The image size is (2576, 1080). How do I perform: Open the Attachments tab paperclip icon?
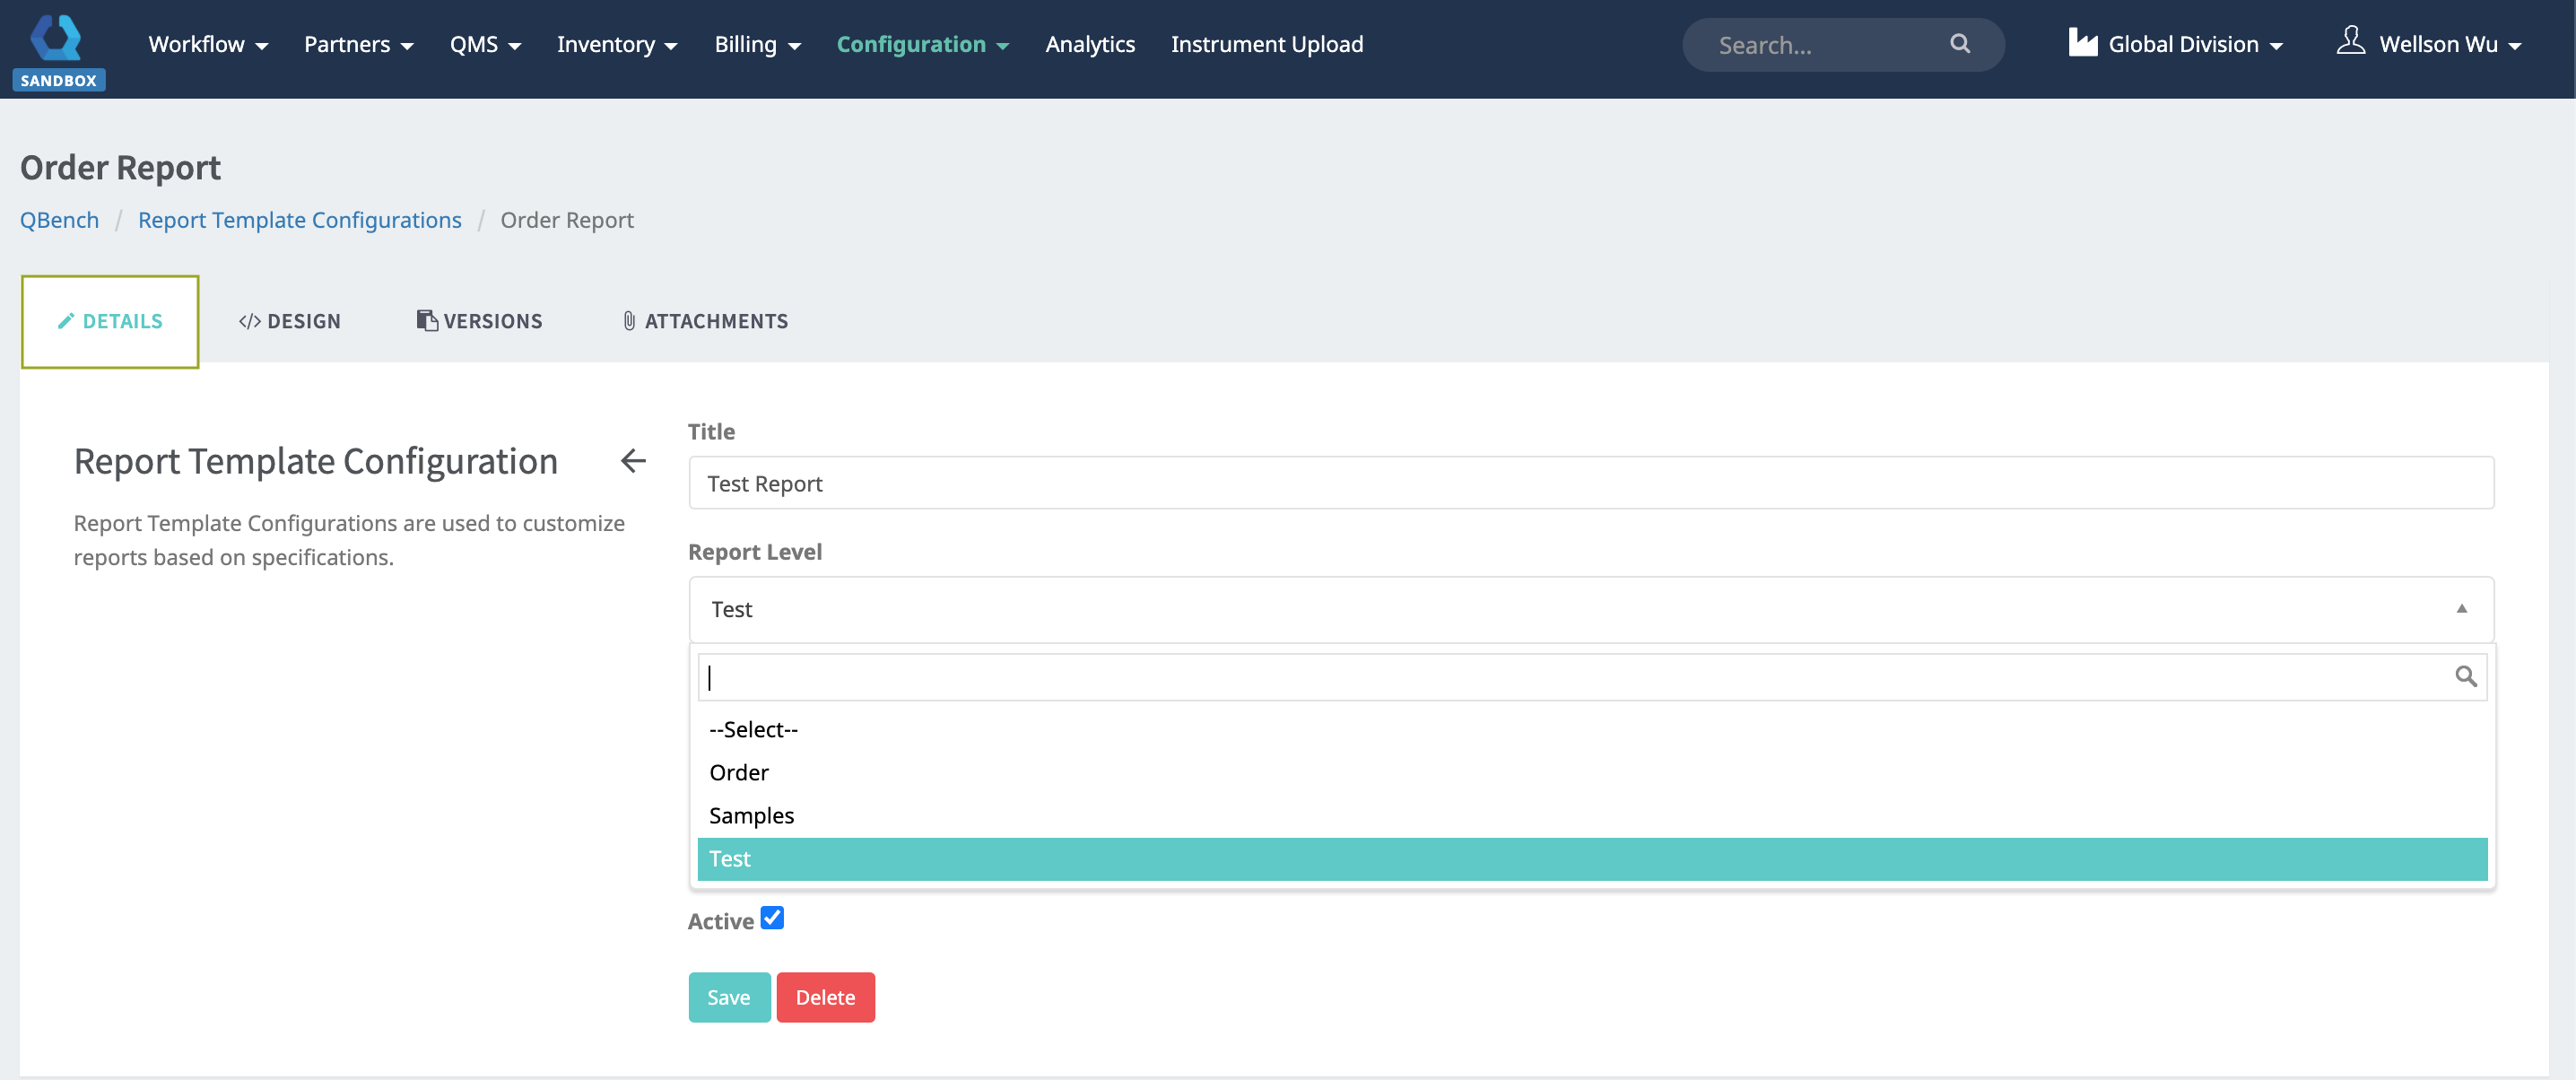click(628, 321)
